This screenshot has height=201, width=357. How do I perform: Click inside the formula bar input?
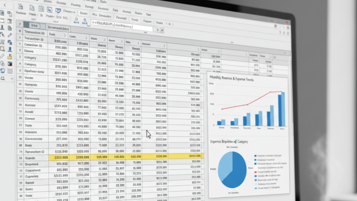122,26
